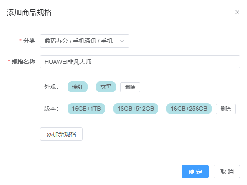
Task: Choose the 16GB+1TB version tag
Action: point(86,109)
